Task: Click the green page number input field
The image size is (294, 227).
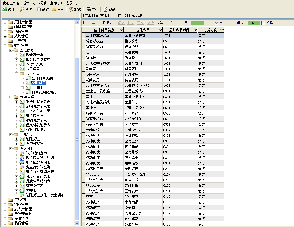Action: pyautogui.click(x=198, y=23)
